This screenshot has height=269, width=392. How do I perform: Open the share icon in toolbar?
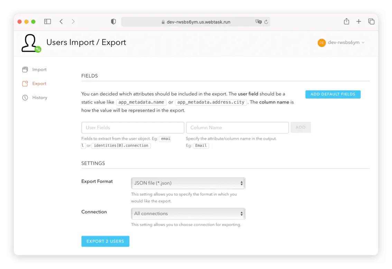tap(346, 21)
